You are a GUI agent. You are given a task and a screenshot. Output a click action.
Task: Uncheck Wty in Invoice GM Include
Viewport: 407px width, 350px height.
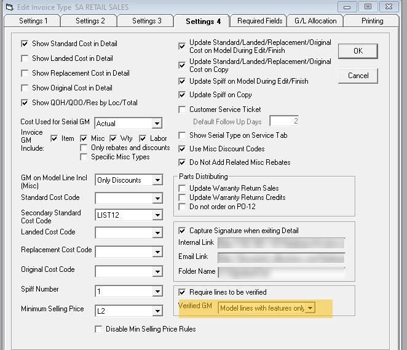[113, 138]
